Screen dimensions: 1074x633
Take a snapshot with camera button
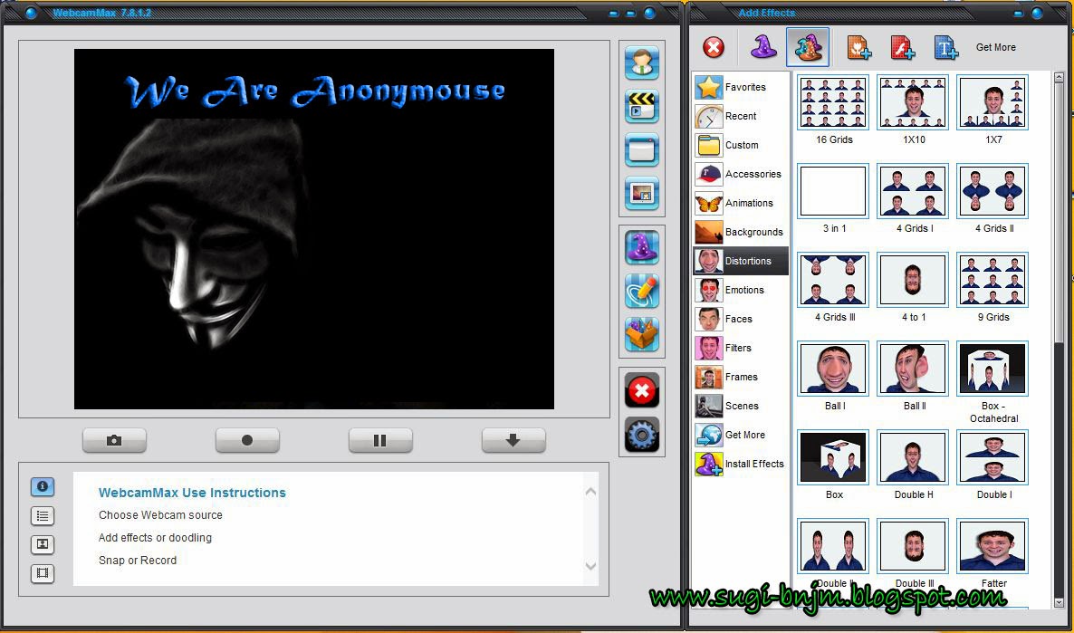click(114, 440)
